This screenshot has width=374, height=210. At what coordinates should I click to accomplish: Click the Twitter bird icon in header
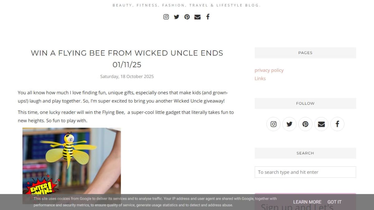click(x=176, y=17)
